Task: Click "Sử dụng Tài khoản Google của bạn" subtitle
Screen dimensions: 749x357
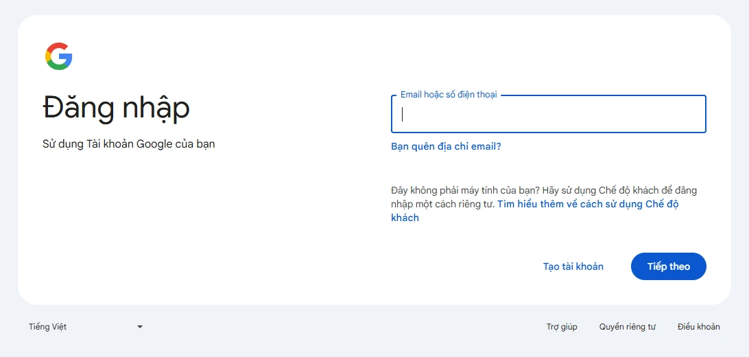Action: (128, 144)
